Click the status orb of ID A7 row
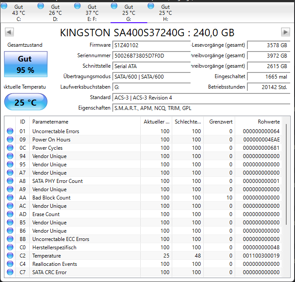The width and height of the screenshot is (295, 282). point(10,172)
